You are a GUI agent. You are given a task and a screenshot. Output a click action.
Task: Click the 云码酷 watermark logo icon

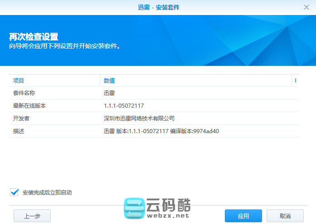click(x=134, y=209)
